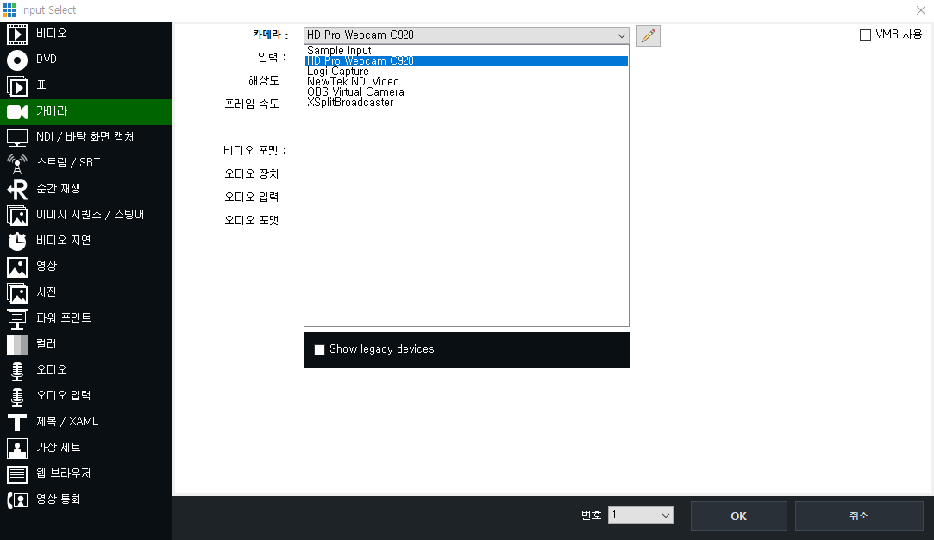Image resolution: width=934 pixels, height=540 pixels.
Task: Click the 오디오 microphone icon
Action: [x=16, y=371]
